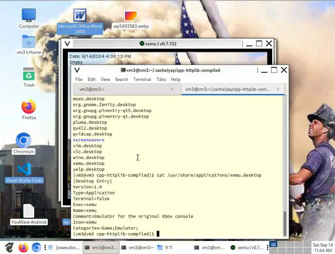Image resolution: width=335 pixels, height=254 pixels.
Task: Open the Trash desktop icon
Action: click(x=29, y=77)
